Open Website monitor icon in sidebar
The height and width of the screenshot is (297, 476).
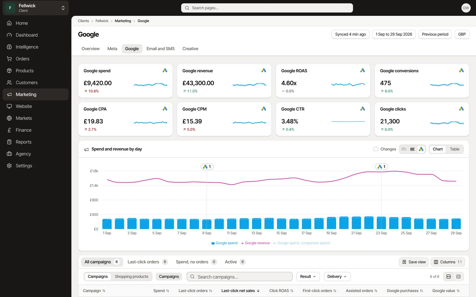click(x=9, y=106)
